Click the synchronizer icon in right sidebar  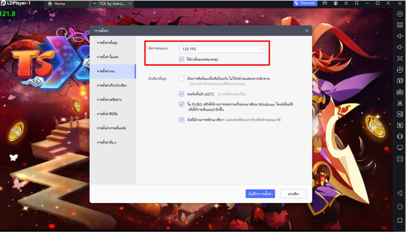(x=400, y=125)
